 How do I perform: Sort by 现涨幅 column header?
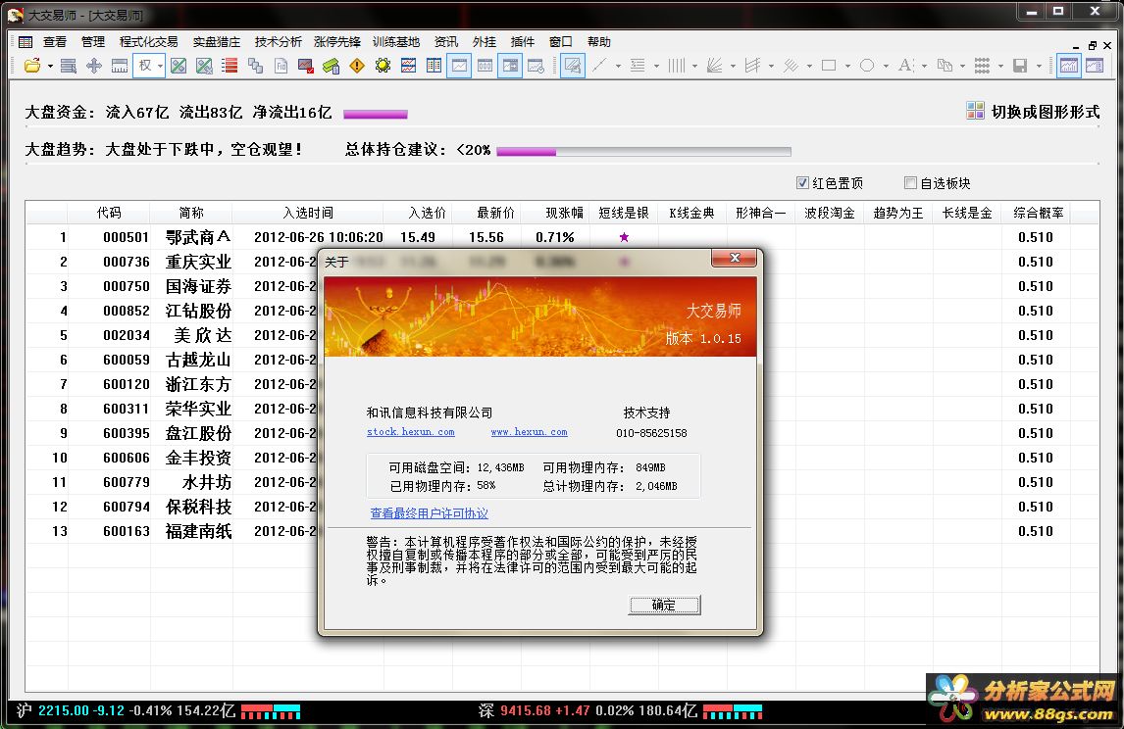pos(564,213)
